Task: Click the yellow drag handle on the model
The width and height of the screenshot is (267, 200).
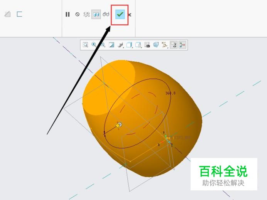Action: click(x=118, y=126)
